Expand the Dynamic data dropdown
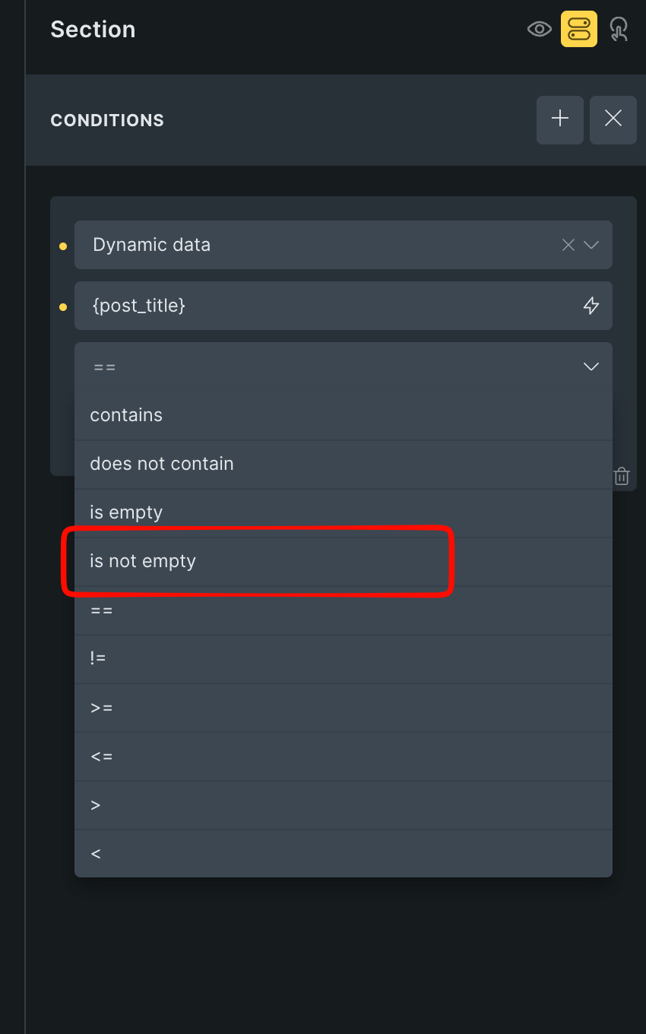 tap(591, 245)
